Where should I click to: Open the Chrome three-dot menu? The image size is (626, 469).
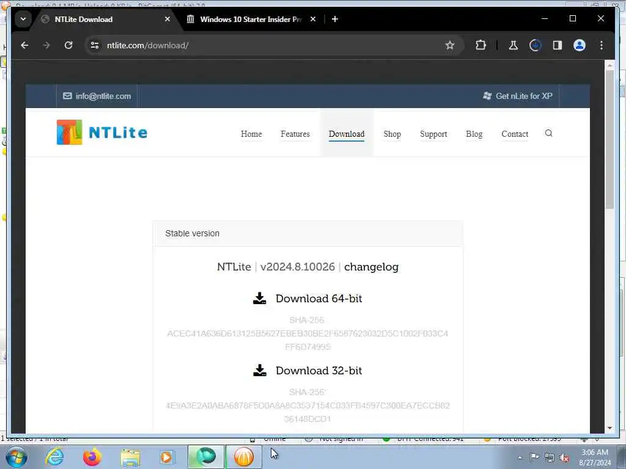602,45
